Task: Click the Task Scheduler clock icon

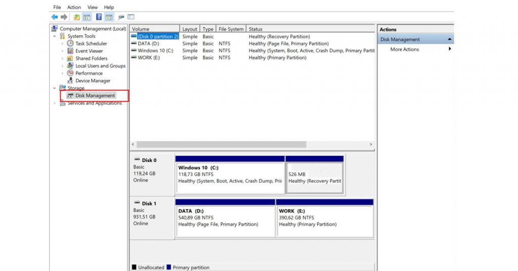Action: pos(70,43)
